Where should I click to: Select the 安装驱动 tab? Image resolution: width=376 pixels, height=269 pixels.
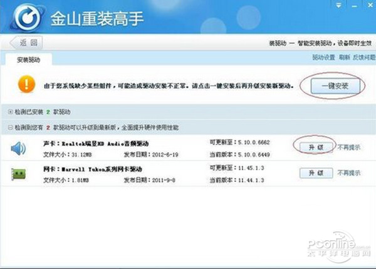point(28,59)
